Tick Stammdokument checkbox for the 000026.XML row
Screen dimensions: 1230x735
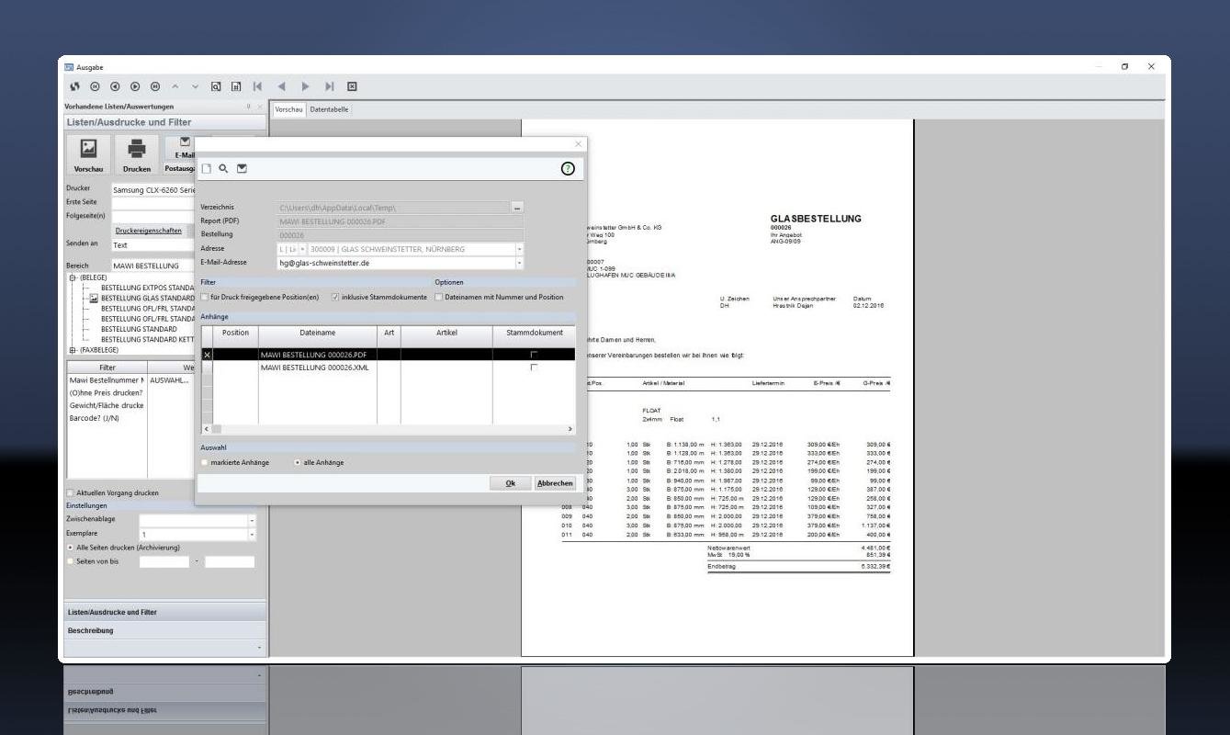click(534, 367)
